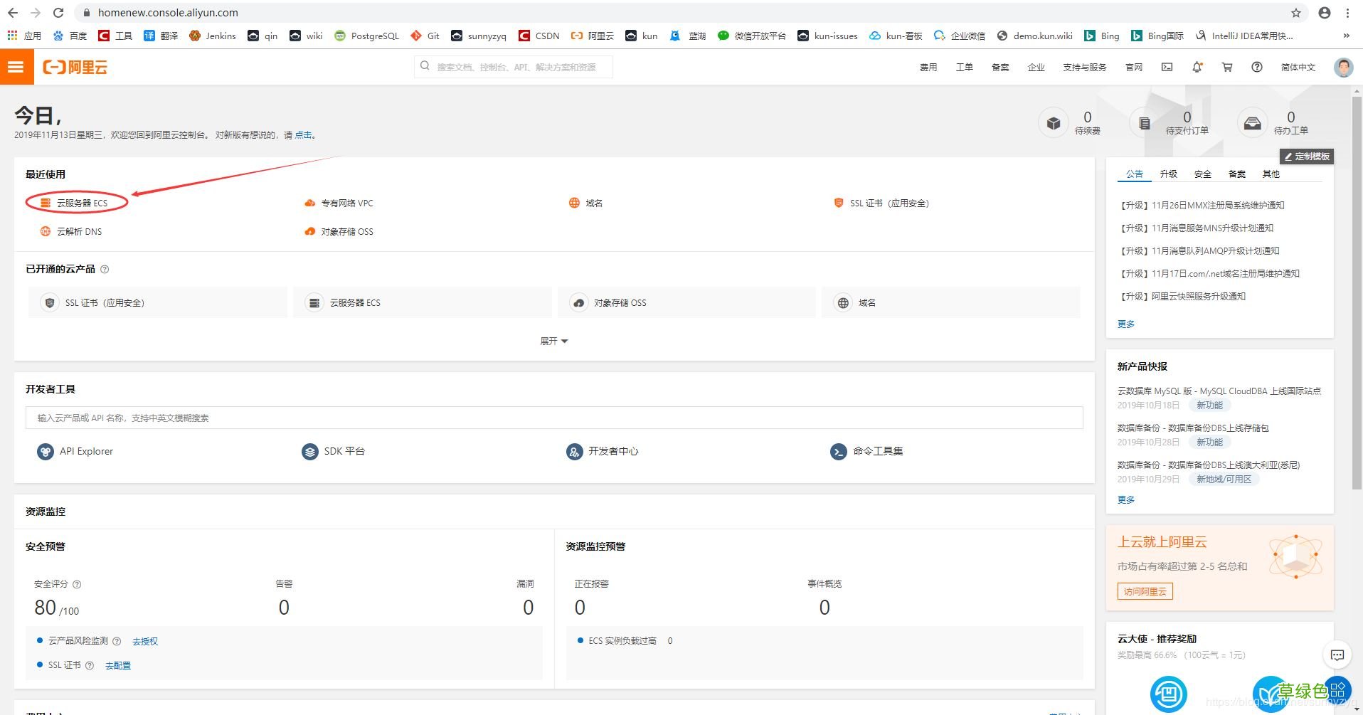Click the 云服务器 ECS activated product icon
The image size is (1363, 715).
pyautogui.click(x=314, y=302)
